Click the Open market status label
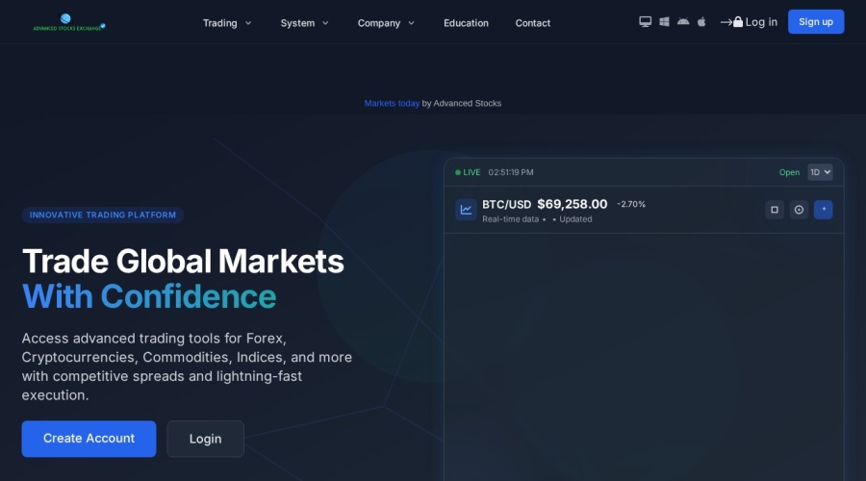866x481 pixels. point(789,172)
